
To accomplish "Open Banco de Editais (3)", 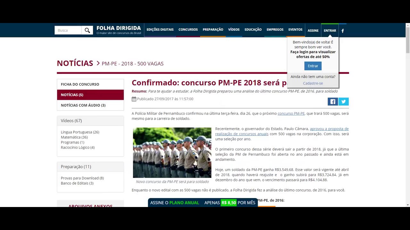I will point(77,183).
